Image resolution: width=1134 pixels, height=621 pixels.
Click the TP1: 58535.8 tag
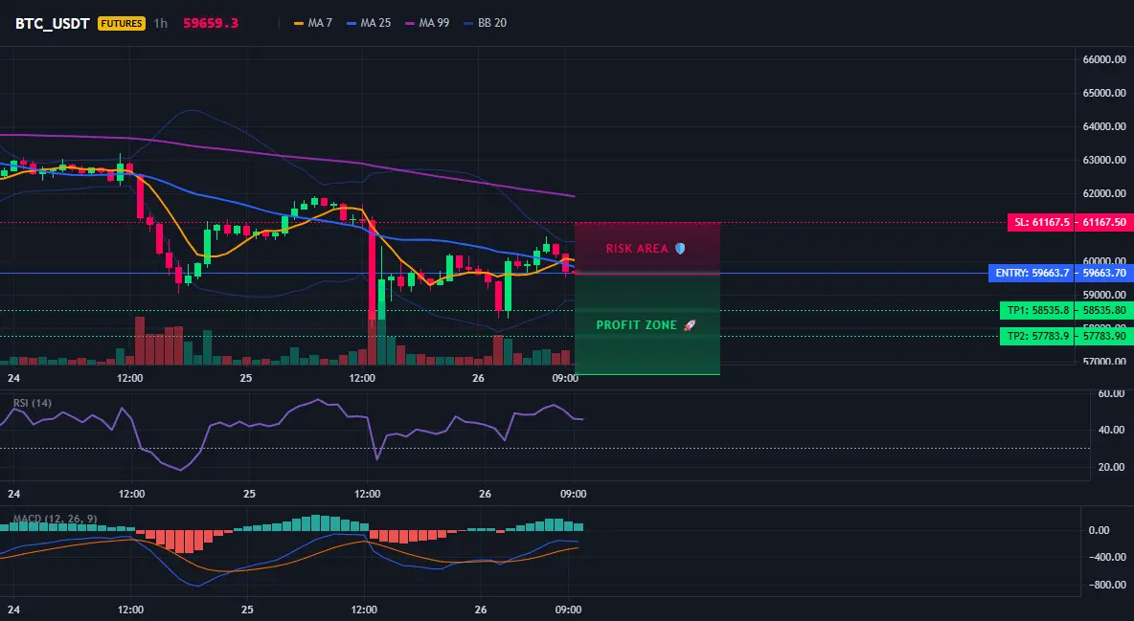point(1038,311)
